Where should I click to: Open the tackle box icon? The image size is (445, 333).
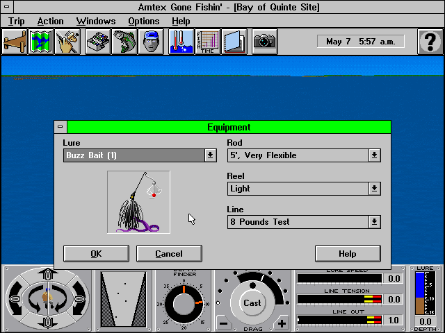pyautogui.click(x=98, y=42)
